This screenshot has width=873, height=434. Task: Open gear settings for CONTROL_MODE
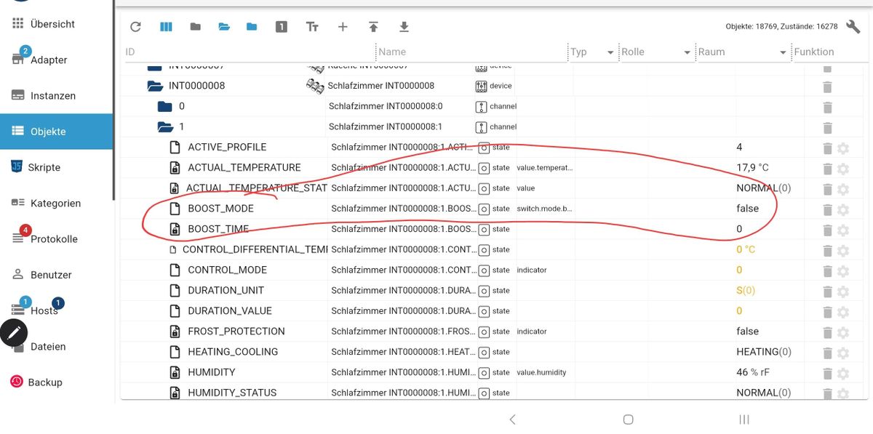[x=843, y=270]
